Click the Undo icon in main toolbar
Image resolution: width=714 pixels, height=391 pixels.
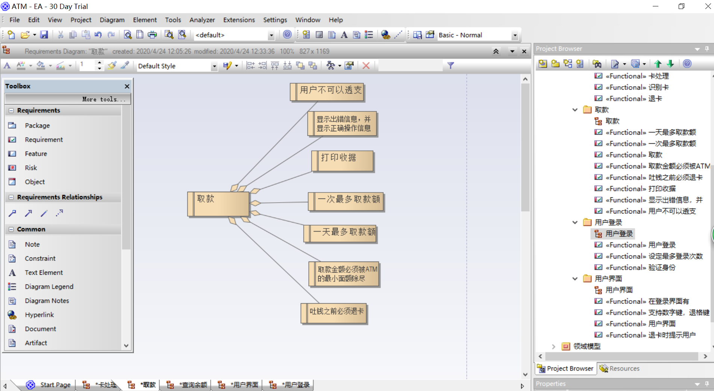pyautogui.click(x=98, y=35)
